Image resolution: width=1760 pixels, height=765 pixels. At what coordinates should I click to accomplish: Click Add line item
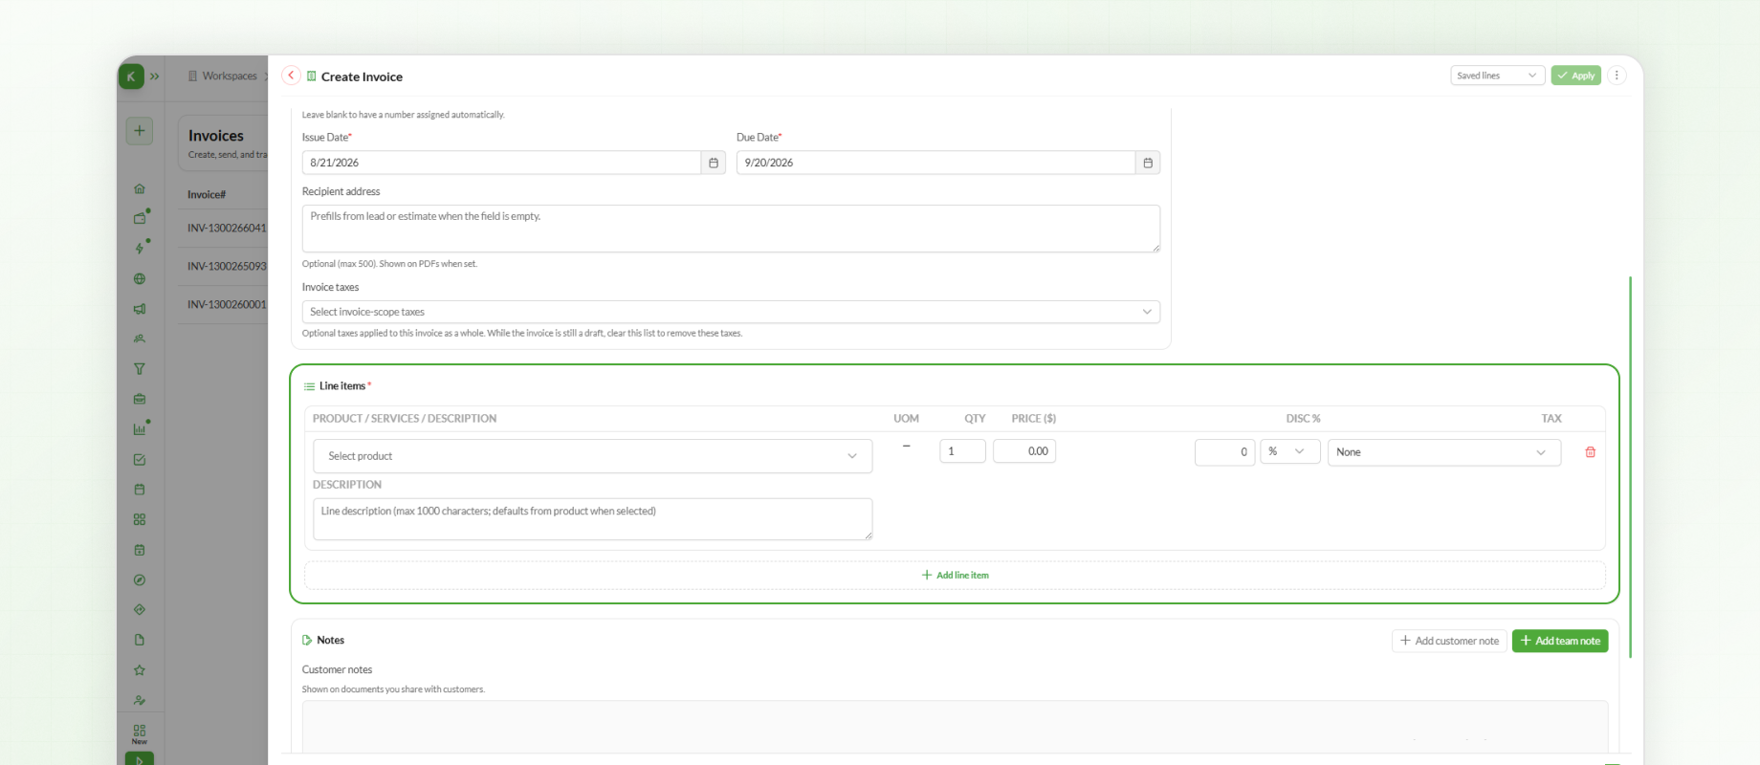point(955,575)
